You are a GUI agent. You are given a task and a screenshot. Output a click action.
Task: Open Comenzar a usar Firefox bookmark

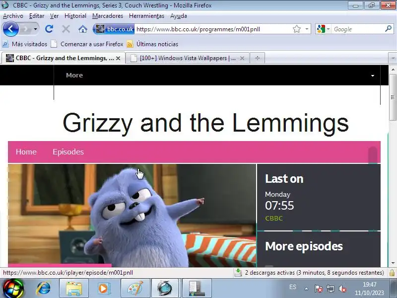pos(87,44)
